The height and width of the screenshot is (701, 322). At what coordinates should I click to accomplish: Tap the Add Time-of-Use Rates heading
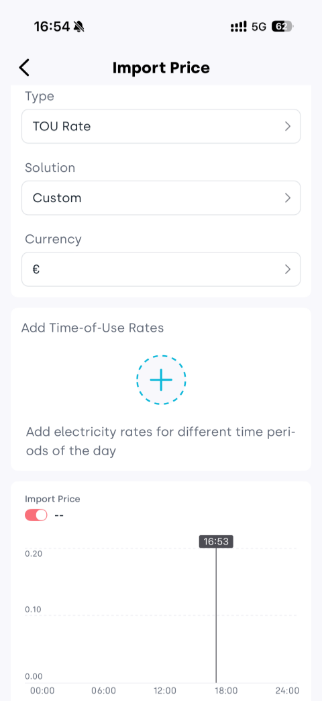pos(93,328)
